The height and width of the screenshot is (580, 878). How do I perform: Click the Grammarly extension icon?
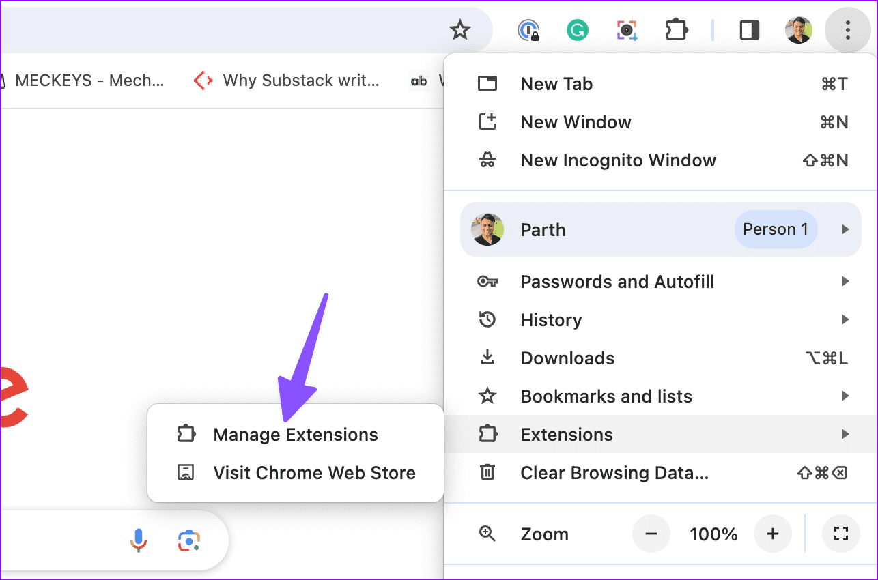coord(577,29)
